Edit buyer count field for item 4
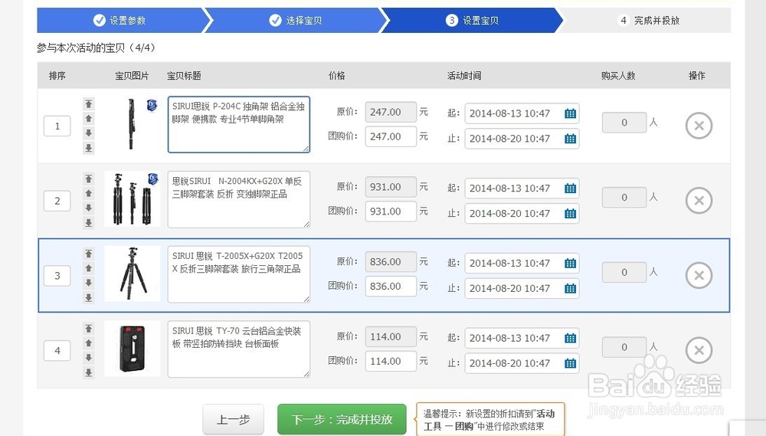The image size is (766, 436). coord(624,347)
